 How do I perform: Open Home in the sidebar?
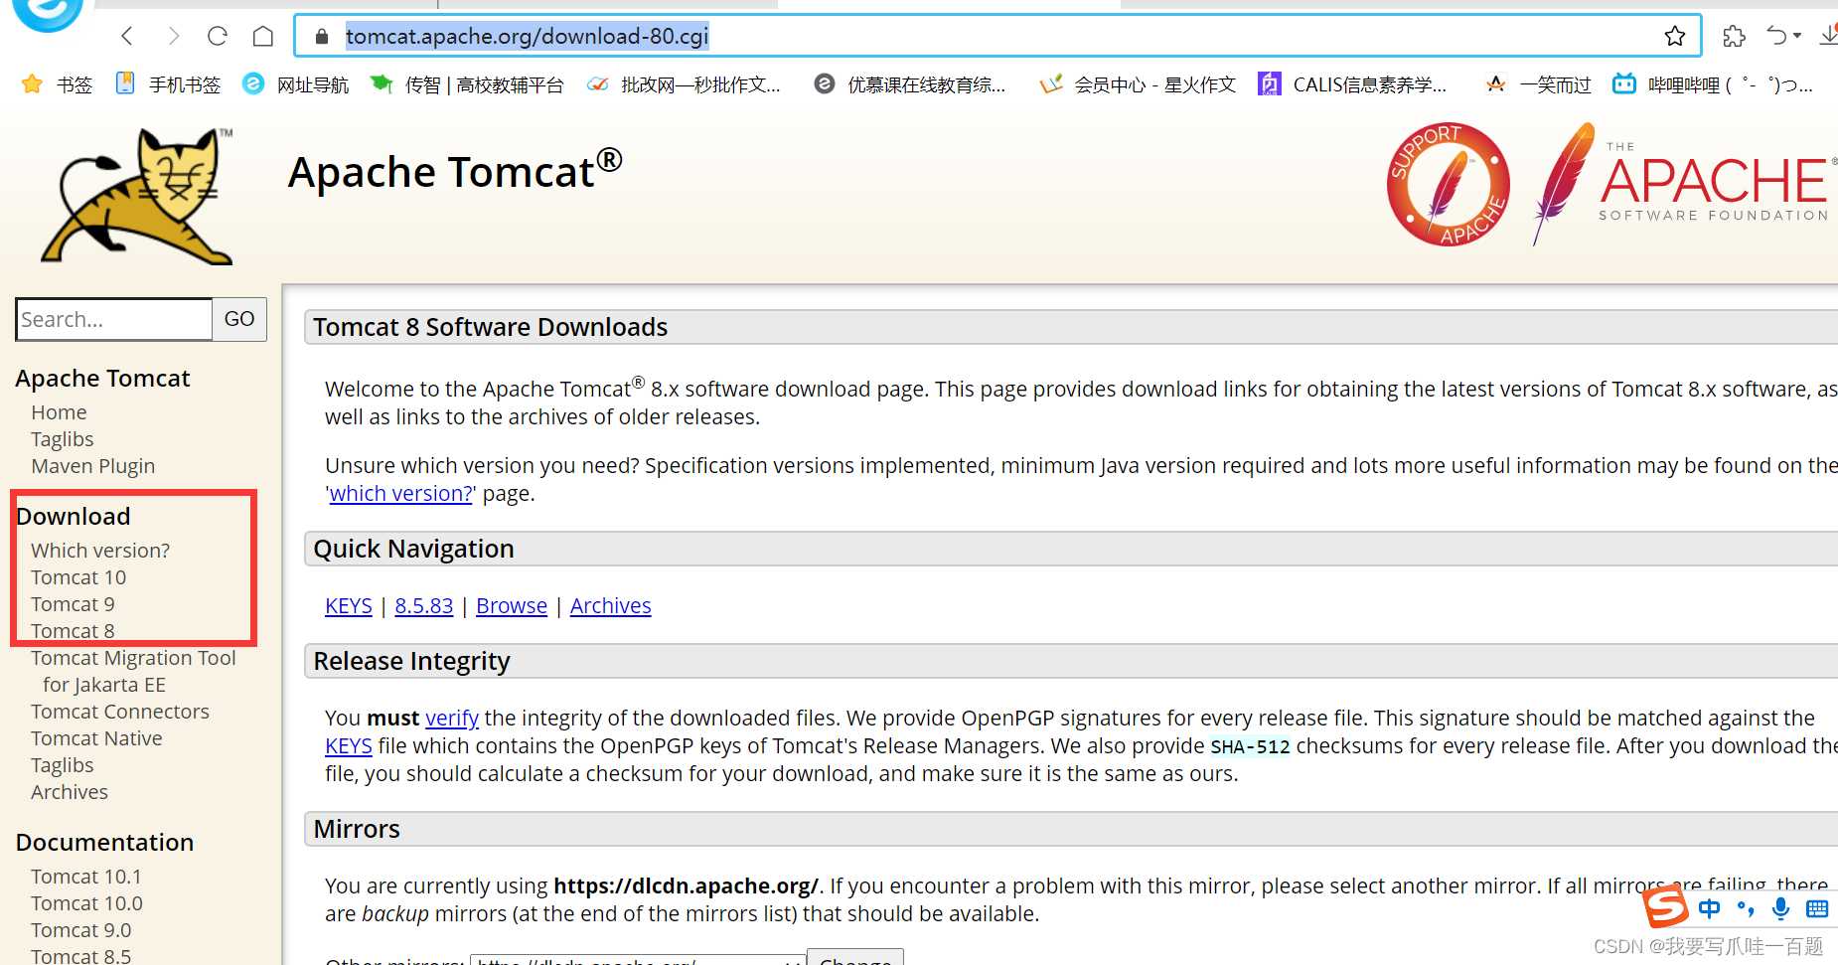pos(59,412)
